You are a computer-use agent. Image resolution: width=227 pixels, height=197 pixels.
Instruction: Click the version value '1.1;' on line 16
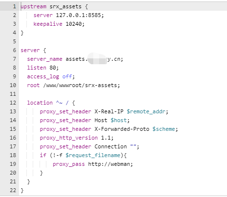point(107,138)
